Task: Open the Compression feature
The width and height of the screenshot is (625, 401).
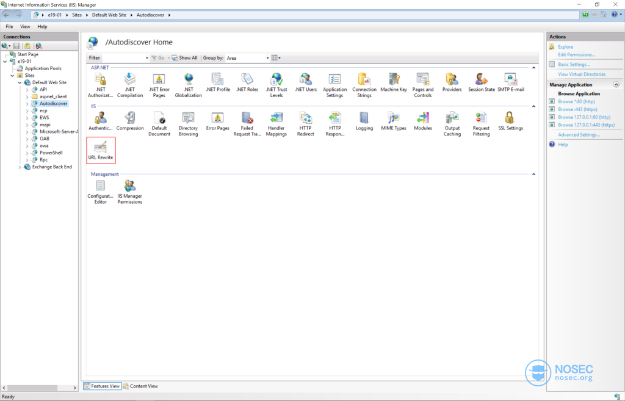Action: (x=130, y=121)
